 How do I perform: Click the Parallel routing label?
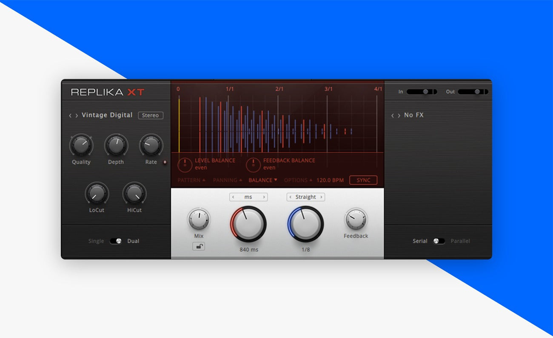point(460,241)
